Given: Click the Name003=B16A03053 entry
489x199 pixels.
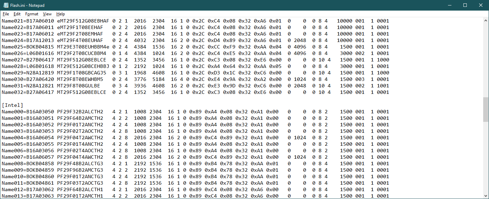Looking at the screenshot, I should 28,131.
